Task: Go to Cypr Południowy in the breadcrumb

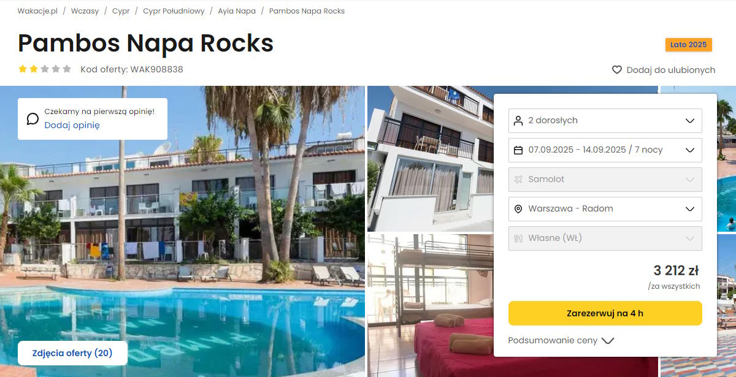Action: coord(174,11)
